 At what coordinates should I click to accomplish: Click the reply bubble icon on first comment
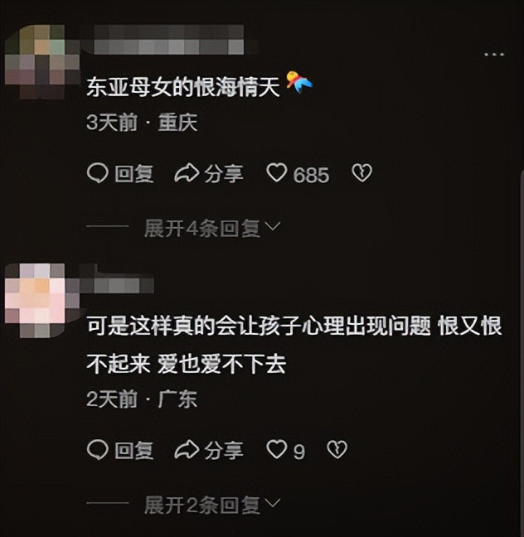[x=98, y=173]
